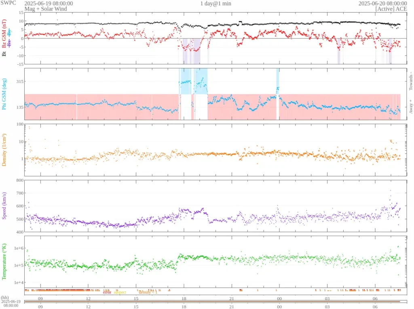Toggle the struck-through By series label
This screenshot has height=309, width=414.
click(9, 32)
